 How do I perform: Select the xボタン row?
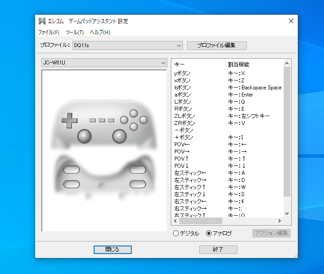click(x=228, y=81)
